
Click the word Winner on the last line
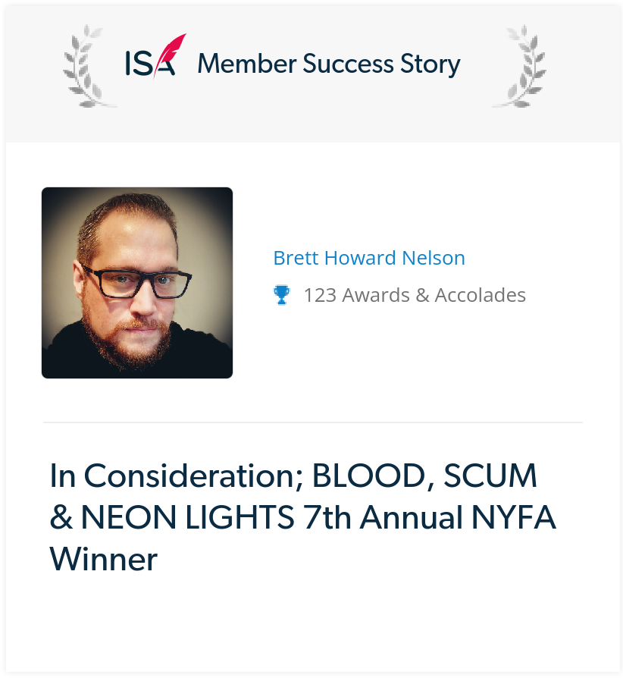[x=104, y=559]
